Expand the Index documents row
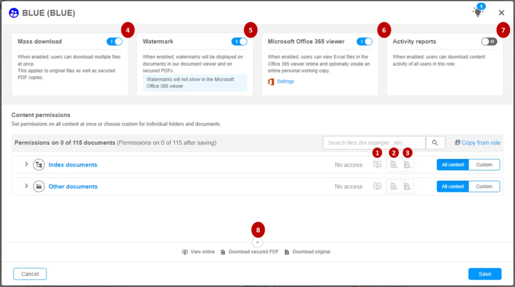This screenshot has height=287, width=515. click(x=26, y=164)
